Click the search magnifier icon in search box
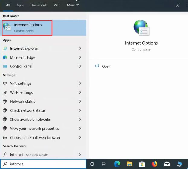The height and width of the screenshot is (169, 188). pyautogui.click(x=5, y=164)
